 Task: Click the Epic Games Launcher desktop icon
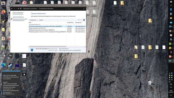(x=10, y=56)
